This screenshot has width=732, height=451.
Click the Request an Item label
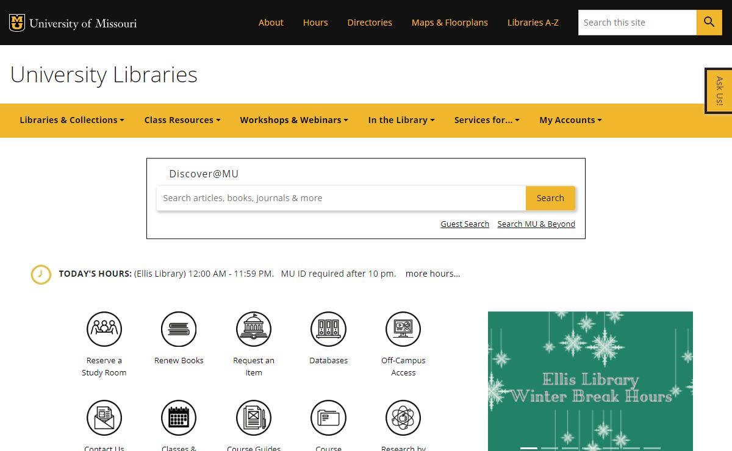coord(254,366)
